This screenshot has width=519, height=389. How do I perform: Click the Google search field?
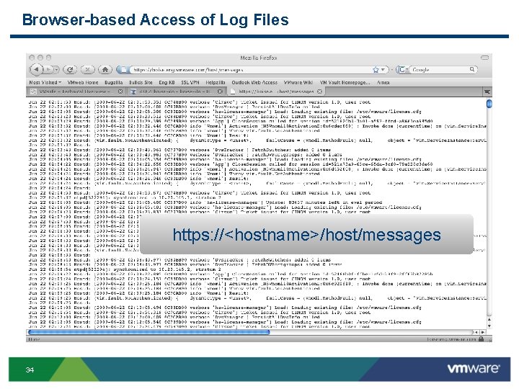pos(440,70)
